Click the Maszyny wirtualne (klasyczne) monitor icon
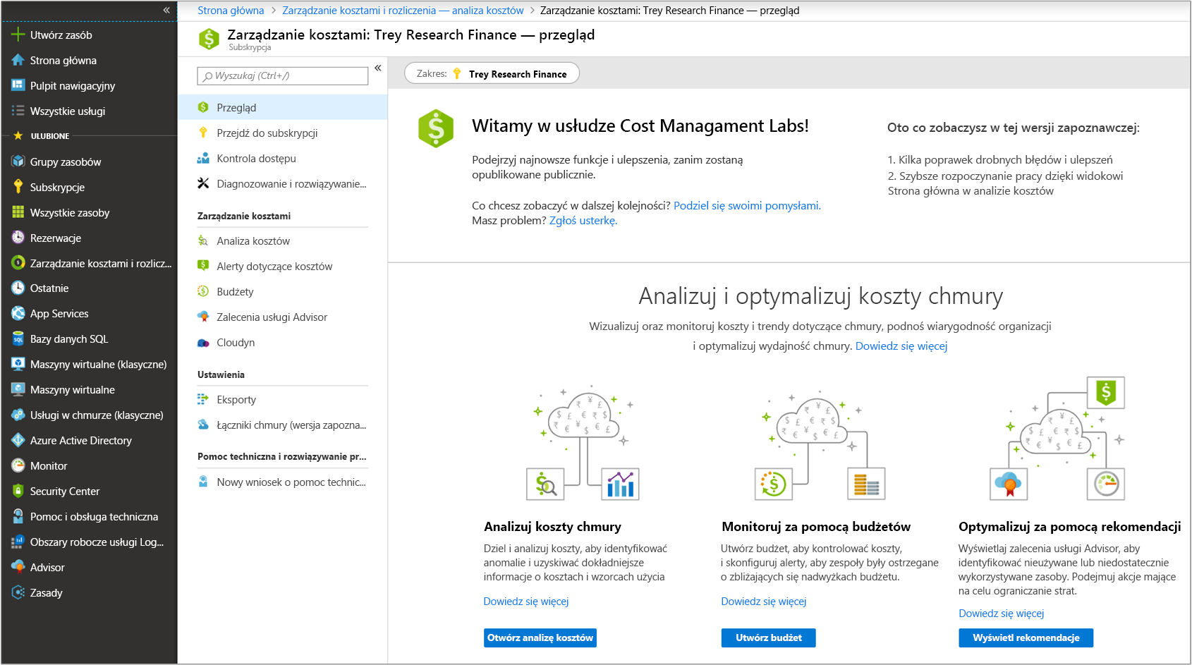The image size is (1192, 665). [18, 364]
